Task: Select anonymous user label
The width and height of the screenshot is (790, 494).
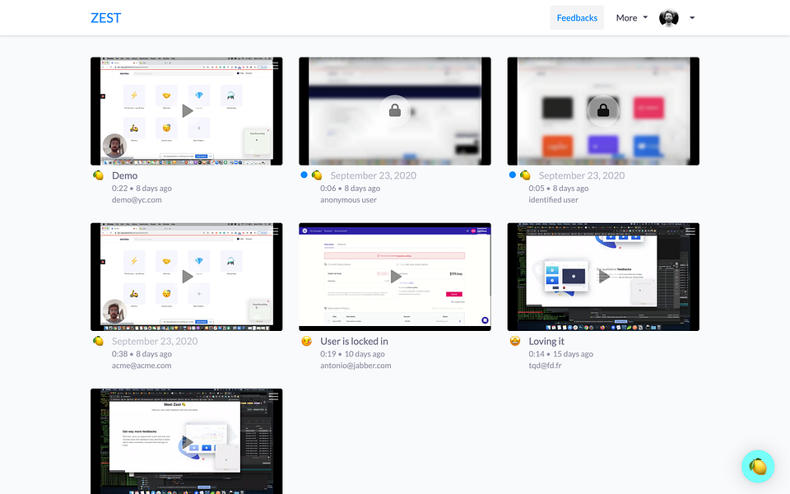Action: click(348, 199)
